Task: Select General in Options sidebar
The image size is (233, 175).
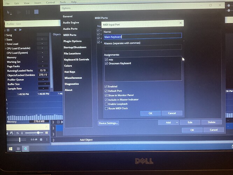Action: 68,16
